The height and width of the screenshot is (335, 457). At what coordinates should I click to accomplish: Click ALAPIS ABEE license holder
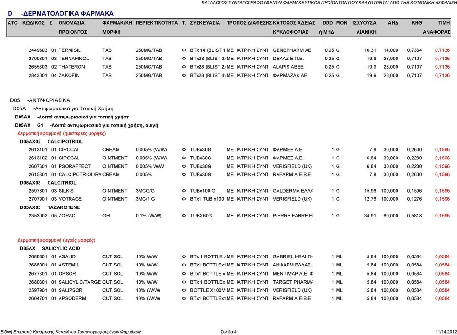pyautogui.click(x=288, y=67)
